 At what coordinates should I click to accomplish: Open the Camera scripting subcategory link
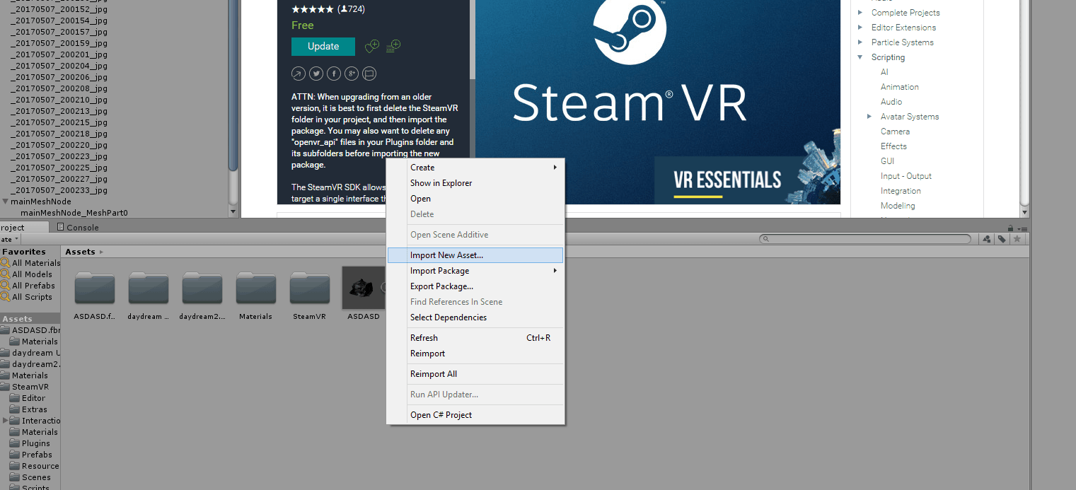click(895, 132)
